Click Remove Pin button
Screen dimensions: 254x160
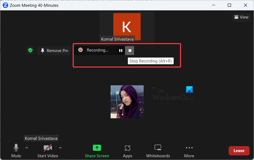(x=54, y=51)
